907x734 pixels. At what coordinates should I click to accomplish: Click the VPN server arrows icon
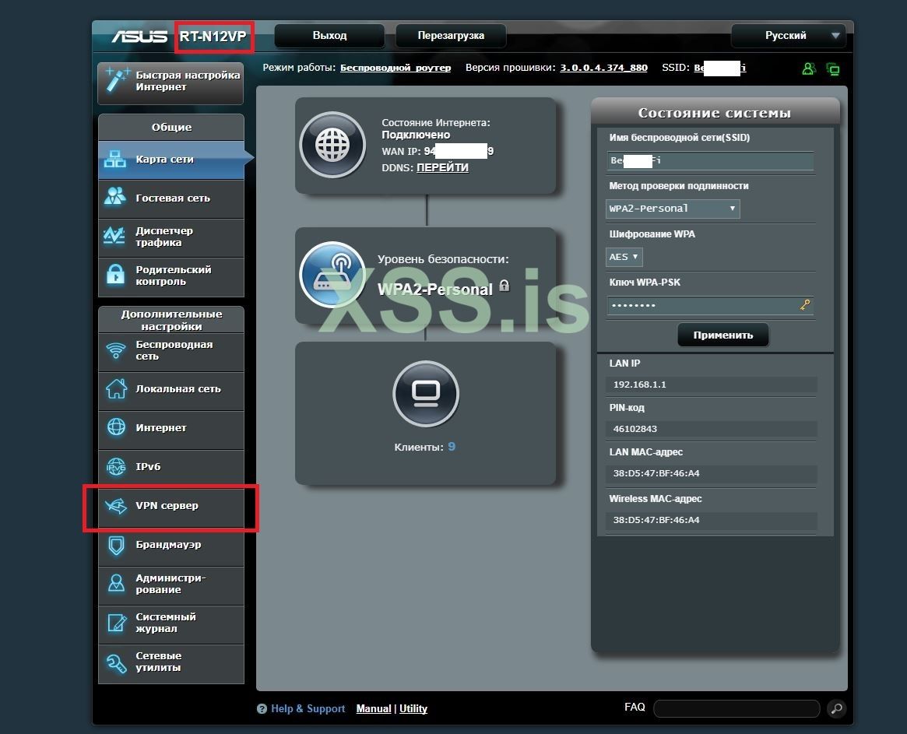[x=116, y=505]
